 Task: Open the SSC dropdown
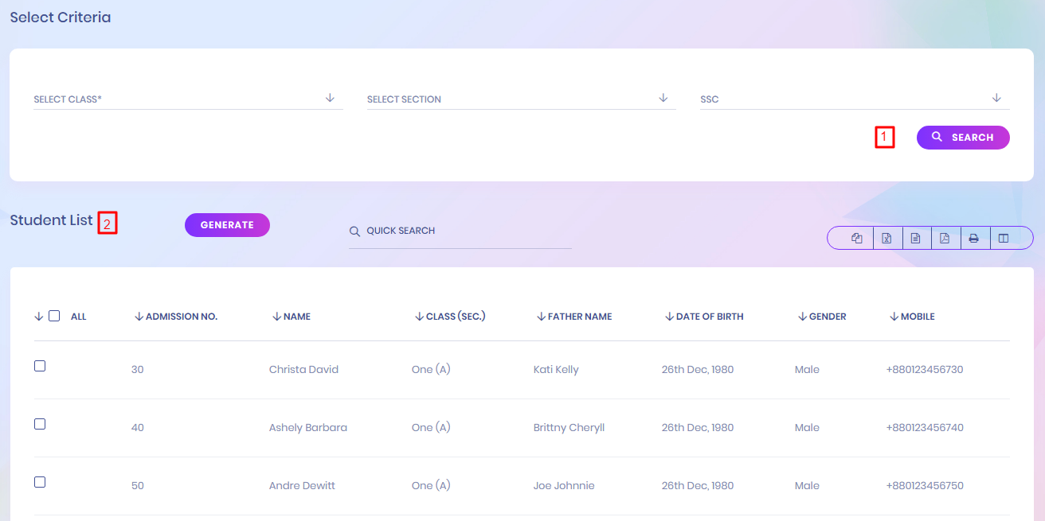pyautogui.click(x=854, y=99)
